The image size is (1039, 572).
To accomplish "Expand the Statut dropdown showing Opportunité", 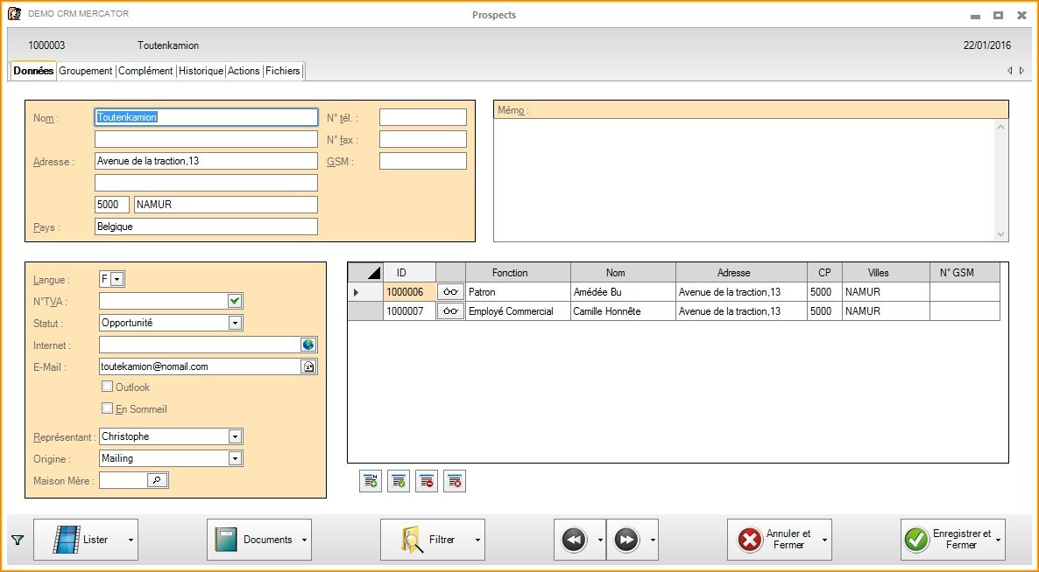I will (x=234, y=323).
